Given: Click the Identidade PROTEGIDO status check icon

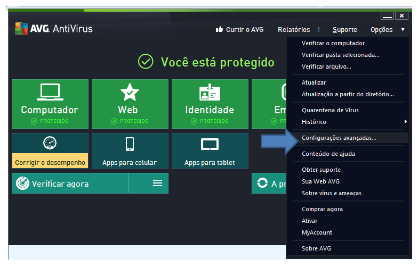Looking at the screenshot, I should (x=194, y=121).
